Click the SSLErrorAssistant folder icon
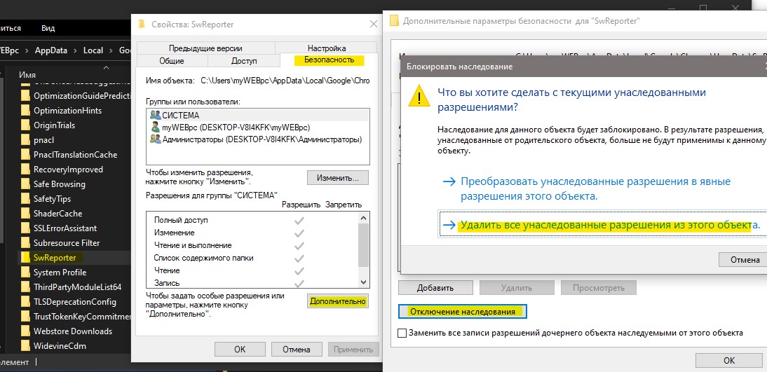Screen dimensions: 767x372 point(25,228)
